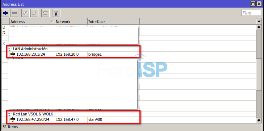The image size is (264, 131).
Task: Select the address 192.168.47.250/24
Action: pos(33,119)
